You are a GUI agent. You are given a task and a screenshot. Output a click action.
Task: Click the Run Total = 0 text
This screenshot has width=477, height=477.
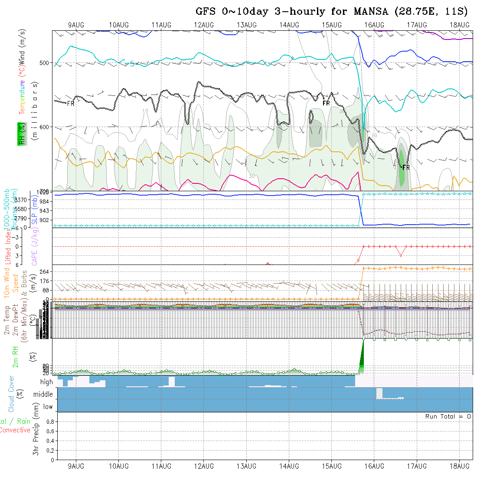[448, 416]
